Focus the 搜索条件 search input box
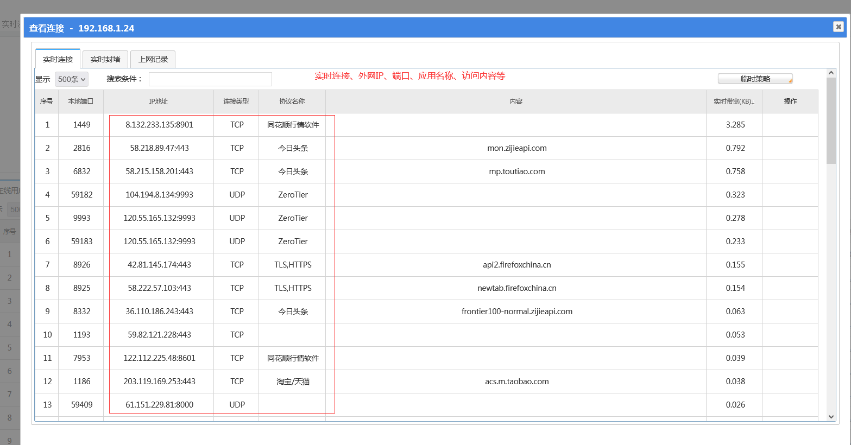 (210, 79)
